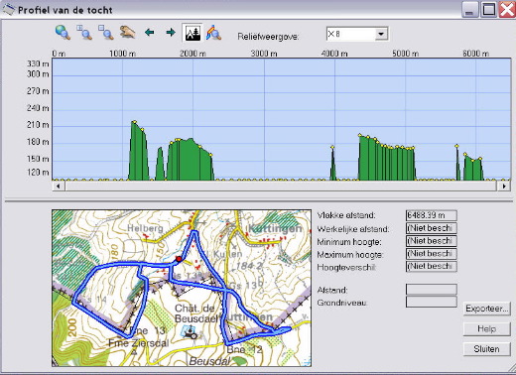Click the '180 m' elevation axis label
The width and height of the screenshot is (516, 375).
(38, 142)
